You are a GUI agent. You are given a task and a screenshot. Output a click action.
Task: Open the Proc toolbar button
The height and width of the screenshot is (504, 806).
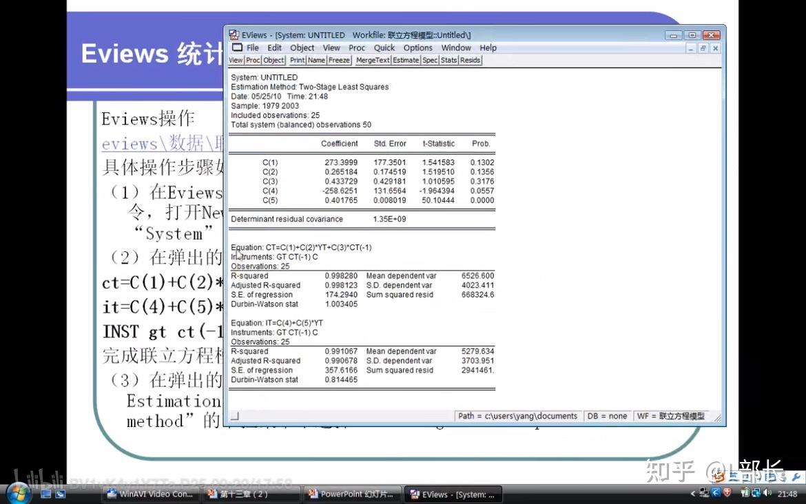(x=253, y=60)
